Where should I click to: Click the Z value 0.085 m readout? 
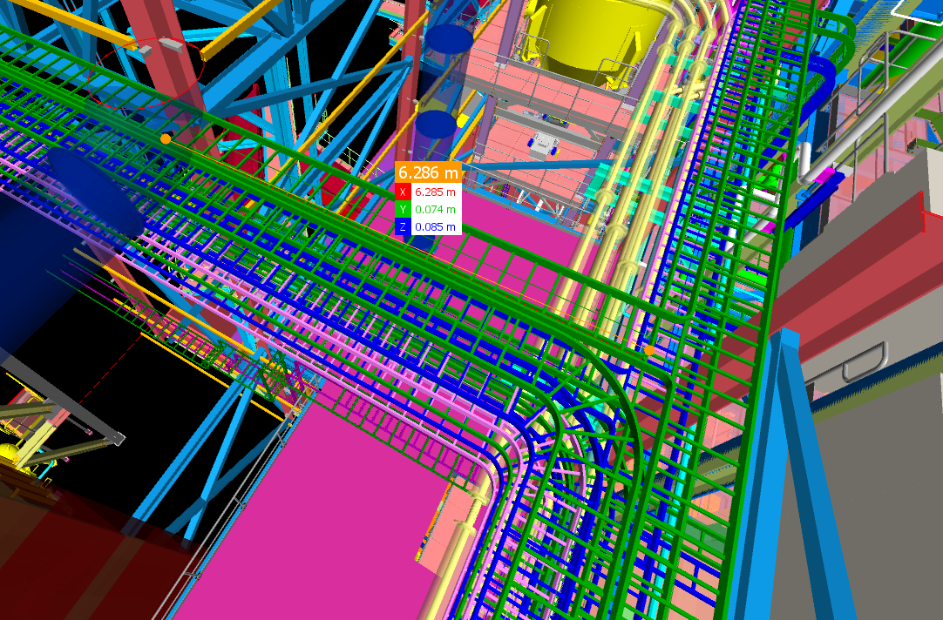tap(433, 228)
